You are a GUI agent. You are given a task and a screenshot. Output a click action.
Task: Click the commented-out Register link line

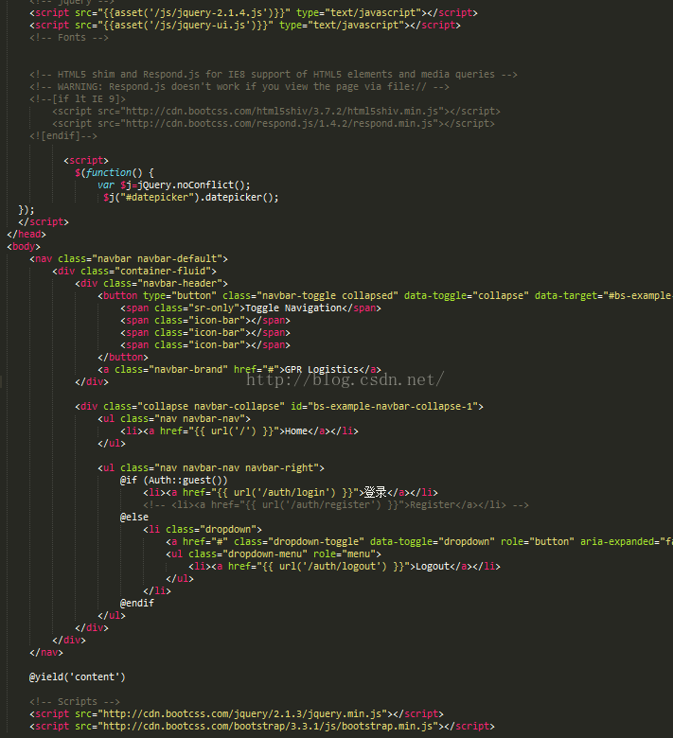[336, 505]
